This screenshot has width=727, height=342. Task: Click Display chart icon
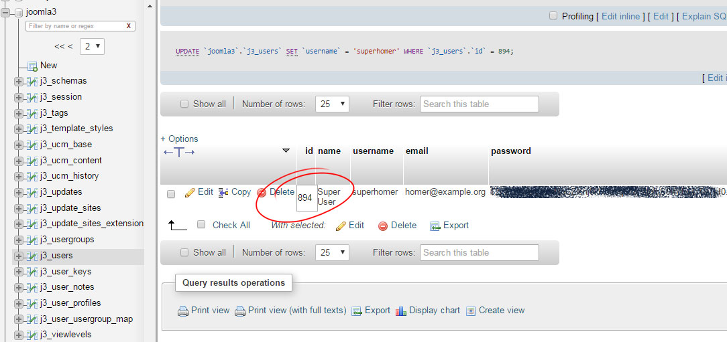point(401,311)
